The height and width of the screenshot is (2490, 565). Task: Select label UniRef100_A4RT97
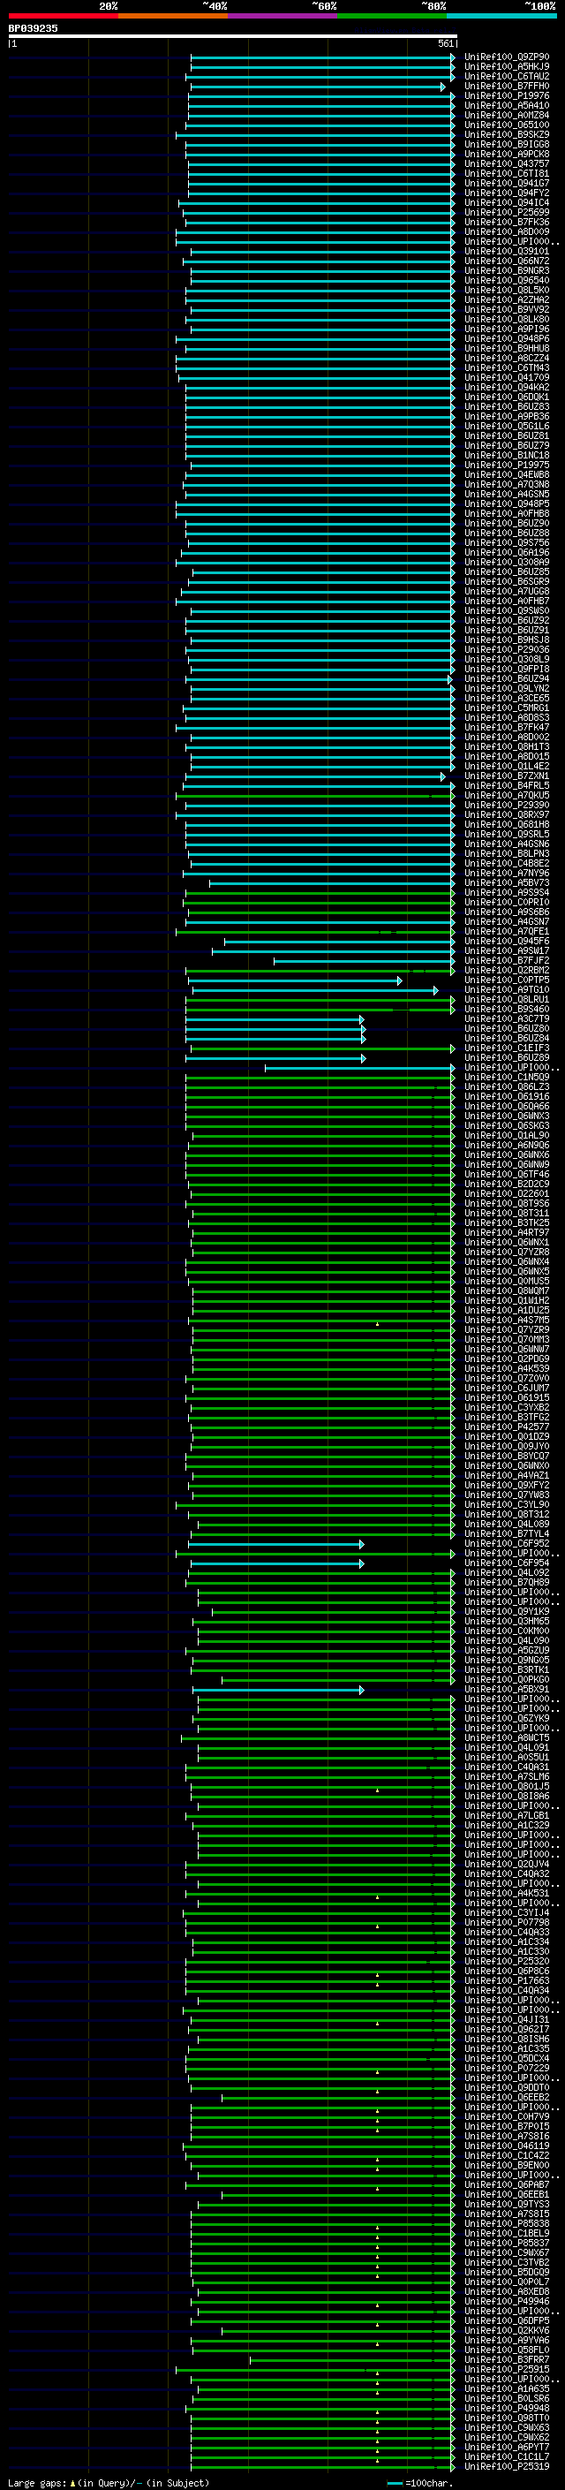(x=507, y=1232)
